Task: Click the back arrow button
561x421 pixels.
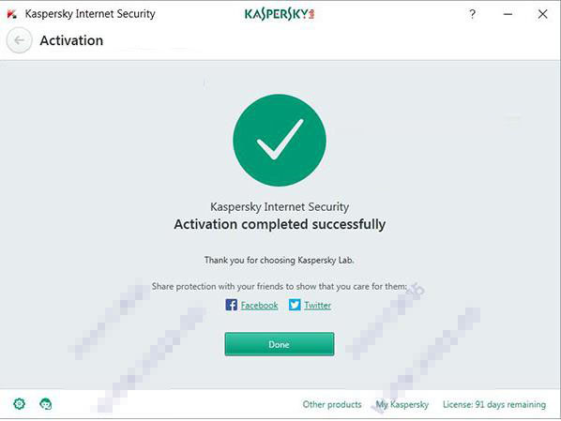Action: tap(20, 40)
